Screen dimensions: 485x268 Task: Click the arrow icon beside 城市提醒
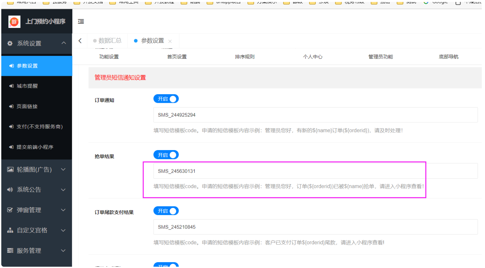(x=12, y=86)
